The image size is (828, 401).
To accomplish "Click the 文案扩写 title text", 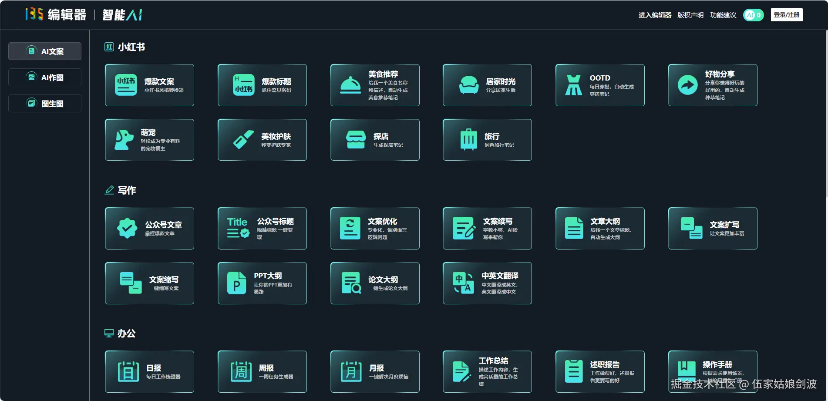I will tap(725, 225).
